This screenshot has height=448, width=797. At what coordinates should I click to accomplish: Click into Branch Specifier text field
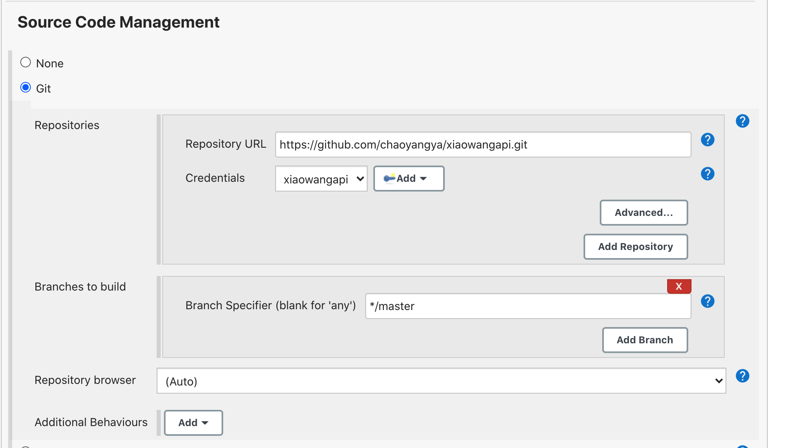pyautogui.click(x=528, y=306)
